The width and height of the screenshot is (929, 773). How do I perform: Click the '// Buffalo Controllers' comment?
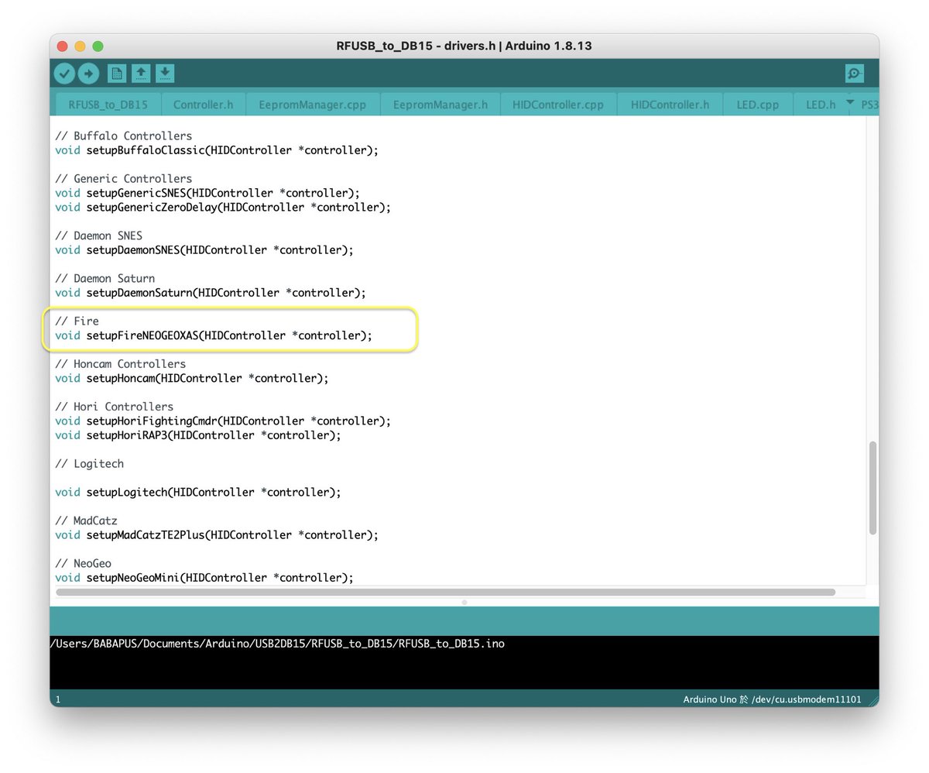124,136
